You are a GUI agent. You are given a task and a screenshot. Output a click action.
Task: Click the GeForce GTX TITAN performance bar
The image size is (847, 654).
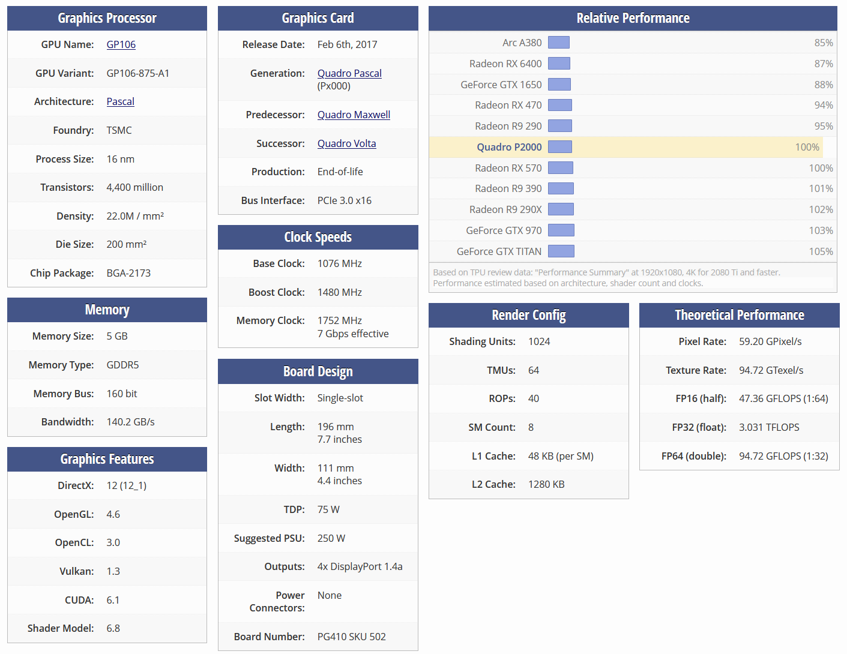[x=561, y=251]
